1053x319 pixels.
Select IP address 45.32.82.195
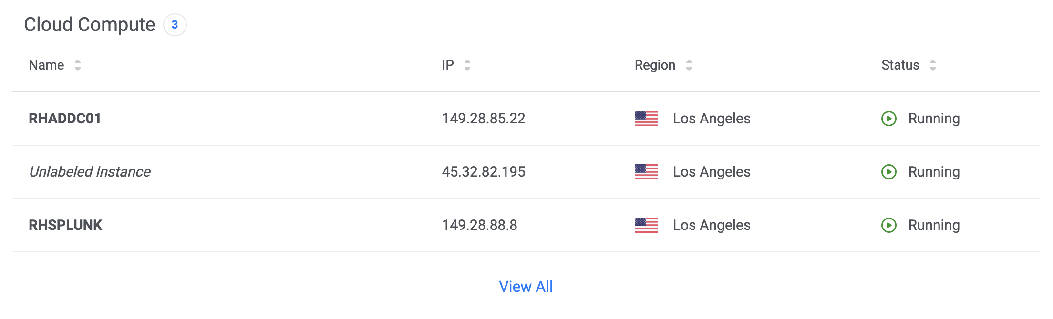[x=484, y=172]
